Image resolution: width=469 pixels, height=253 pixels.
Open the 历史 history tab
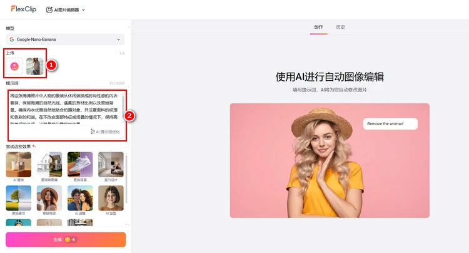[340, 27]
